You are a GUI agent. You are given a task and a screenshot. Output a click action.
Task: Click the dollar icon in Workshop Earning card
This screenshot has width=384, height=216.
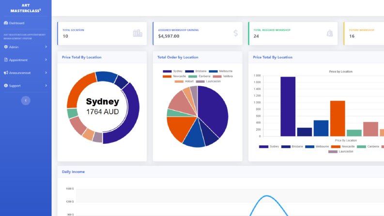(x=236, y=33)
